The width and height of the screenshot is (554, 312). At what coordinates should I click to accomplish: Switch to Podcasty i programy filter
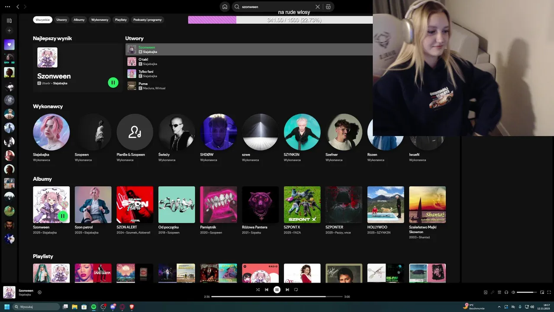point(148,20)
